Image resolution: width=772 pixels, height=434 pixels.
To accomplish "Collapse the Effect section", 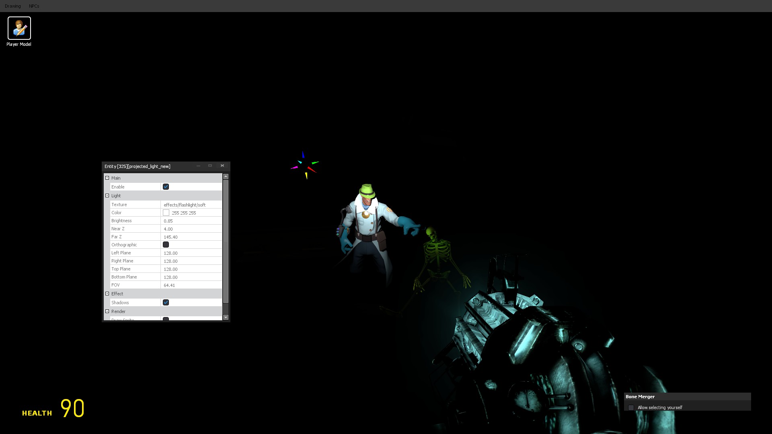I will tap(107, 294).
